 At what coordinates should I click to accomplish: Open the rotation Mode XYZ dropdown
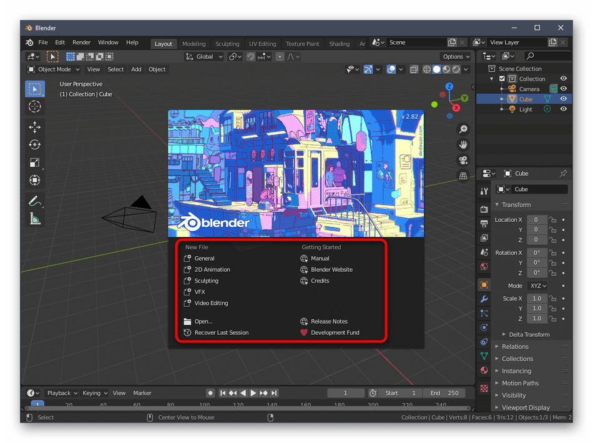[x=537, y=286]
